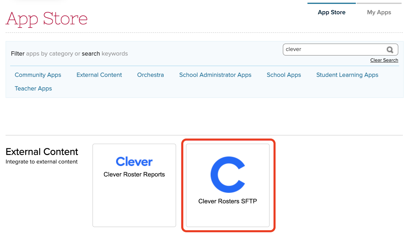Click the App Store page heading
The height and width of the screenshot is (237, 408).
(47, 19)
